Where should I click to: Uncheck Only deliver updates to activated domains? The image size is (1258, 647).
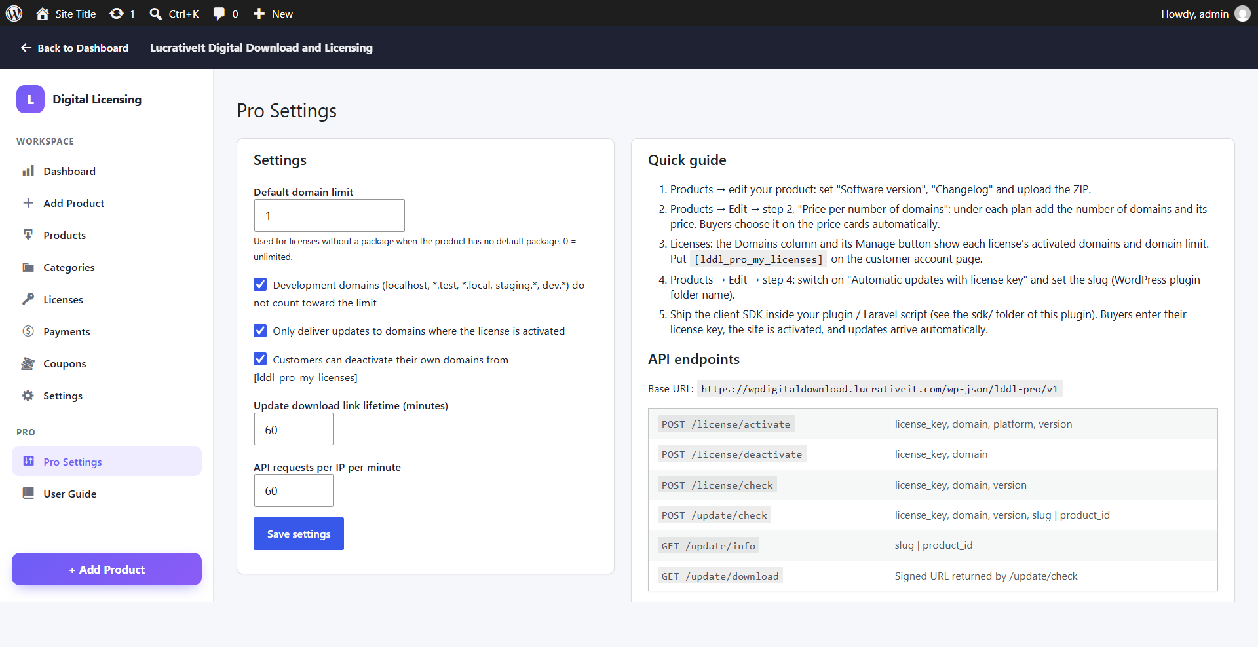pos(260,331)
